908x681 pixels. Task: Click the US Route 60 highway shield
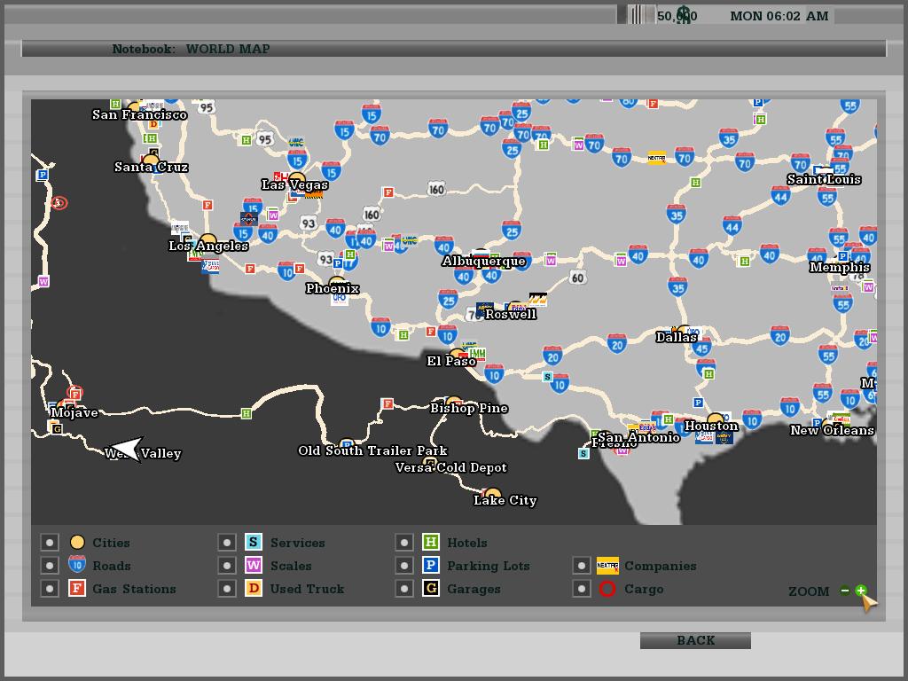(x=578, y=278)
